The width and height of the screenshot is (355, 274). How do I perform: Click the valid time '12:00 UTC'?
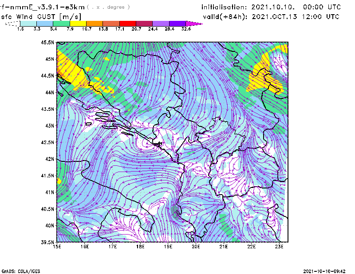(320, 17)
